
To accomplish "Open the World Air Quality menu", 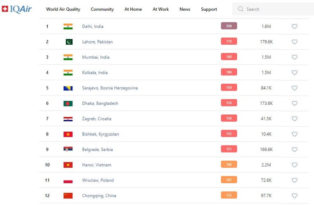I will tap(63, 9).
